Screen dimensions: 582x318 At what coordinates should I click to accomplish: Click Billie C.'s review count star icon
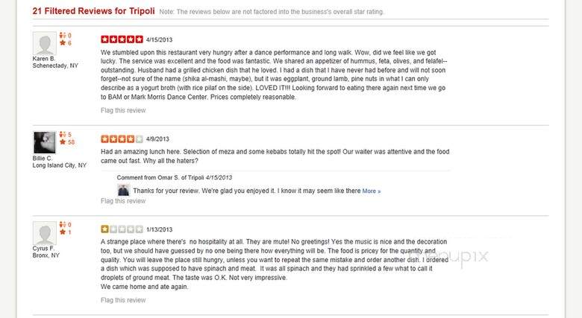(x=63, y=142)
